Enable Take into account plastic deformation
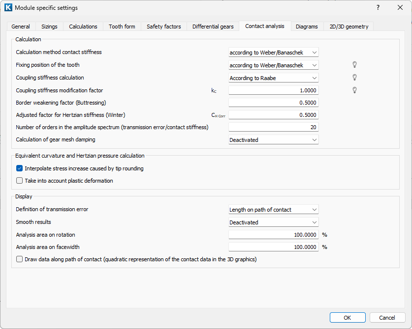Viewport: 412px width, 329px height. click(20, 181)
